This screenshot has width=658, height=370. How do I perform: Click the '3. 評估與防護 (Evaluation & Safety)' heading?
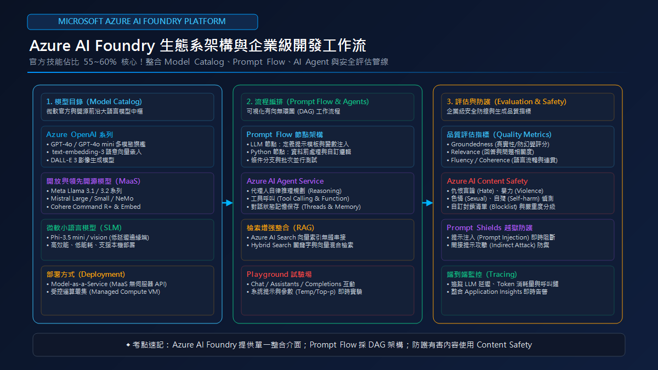tap(507, 101)
